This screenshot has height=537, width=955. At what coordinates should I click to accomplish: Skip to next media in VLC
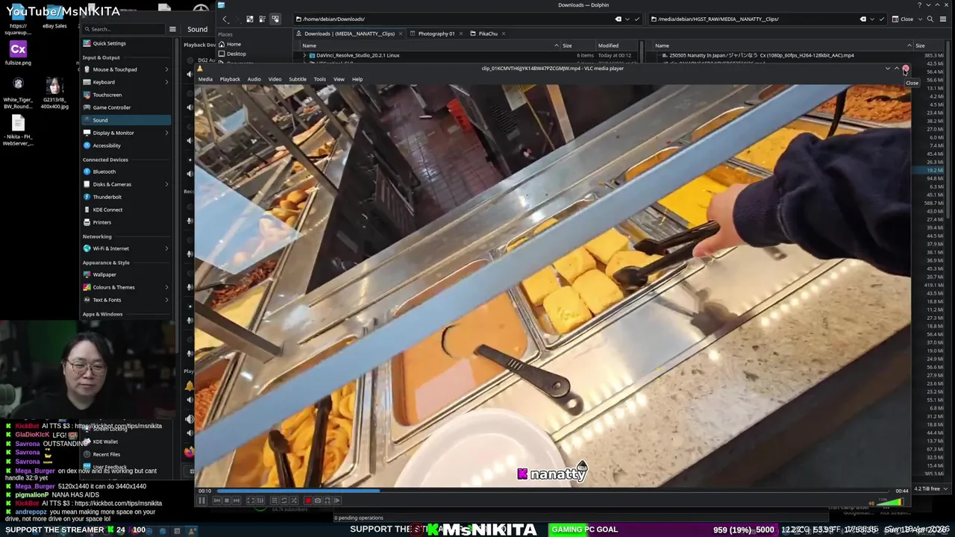pos(237,500)
